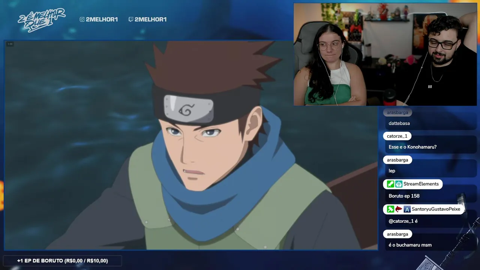Click the chat message 'é o buchamaru msm'
Image resolution: width=480 pixels, height=270 pixels.
410,245
